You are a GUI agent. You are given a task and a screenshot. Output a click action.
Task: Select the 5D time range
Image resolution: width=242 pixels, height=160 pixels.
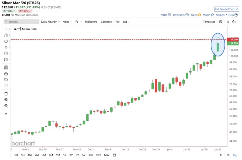pos(23,155)
